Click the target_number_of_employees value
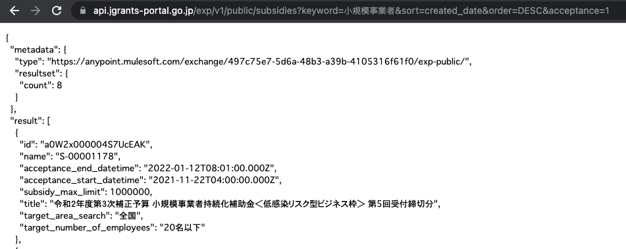Screen dimensions: 626x249 click(x=182, y=228)
